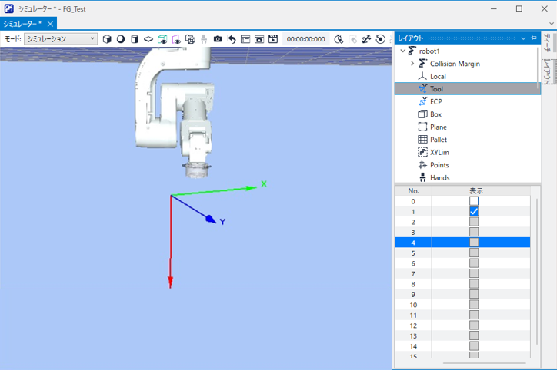Check the display checkbox for row 0
Image resolution: width=557 pixels, height=370 pixels.
click(x=474, y=201)
